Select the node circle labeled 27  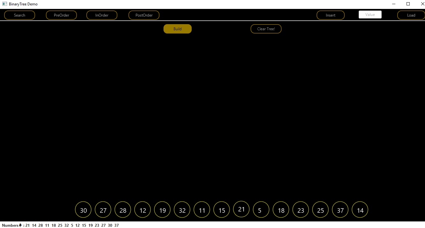(103, 210)
